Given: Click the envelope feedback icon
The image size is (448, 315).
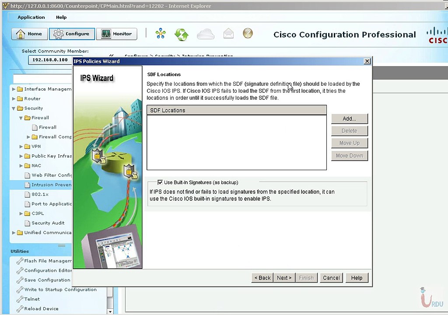Looking at the screenshot, I should (228, 33).
